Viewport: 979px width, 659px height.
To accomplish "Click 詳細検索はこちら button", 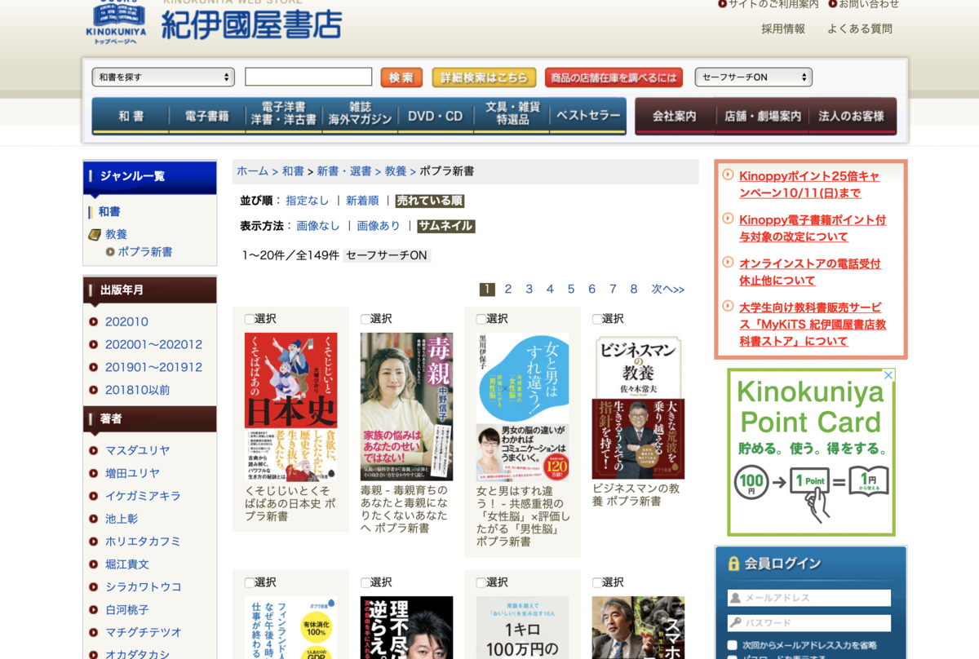I will click(484, 77).
